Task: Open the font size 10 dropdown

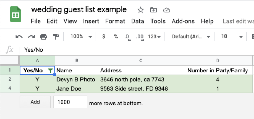Action: [231, 37]
